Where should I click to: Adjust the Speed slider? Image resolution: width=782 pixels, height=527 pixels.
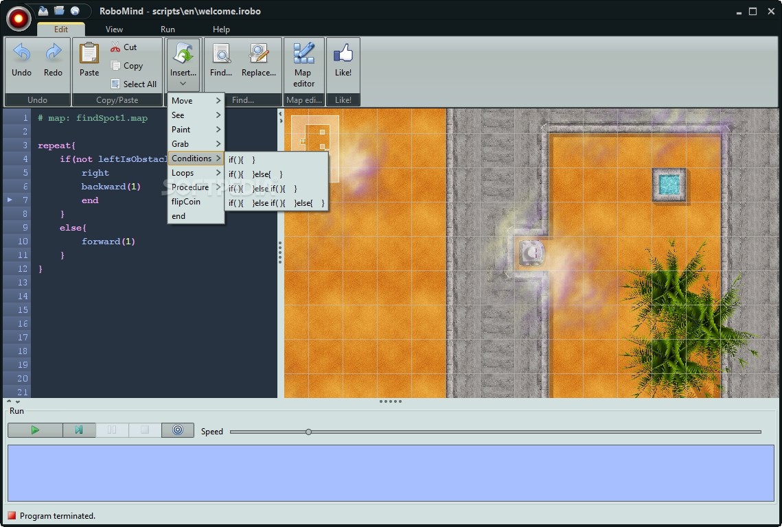point(308,431)
